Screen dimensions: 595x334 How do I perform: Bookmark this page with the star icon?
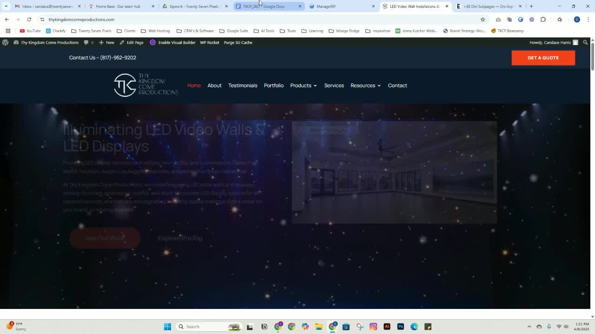click(x=483, y=19)
